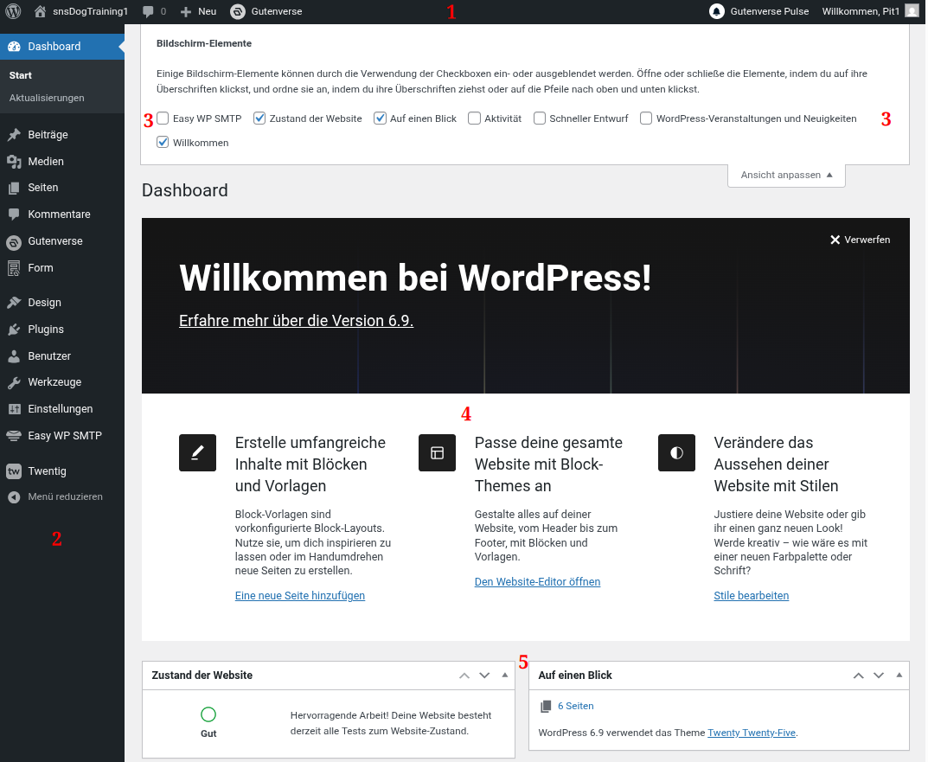Viewport: 928px width, 762px height.
Task: Move Zustand der Website box up
Action: point(464,676)
